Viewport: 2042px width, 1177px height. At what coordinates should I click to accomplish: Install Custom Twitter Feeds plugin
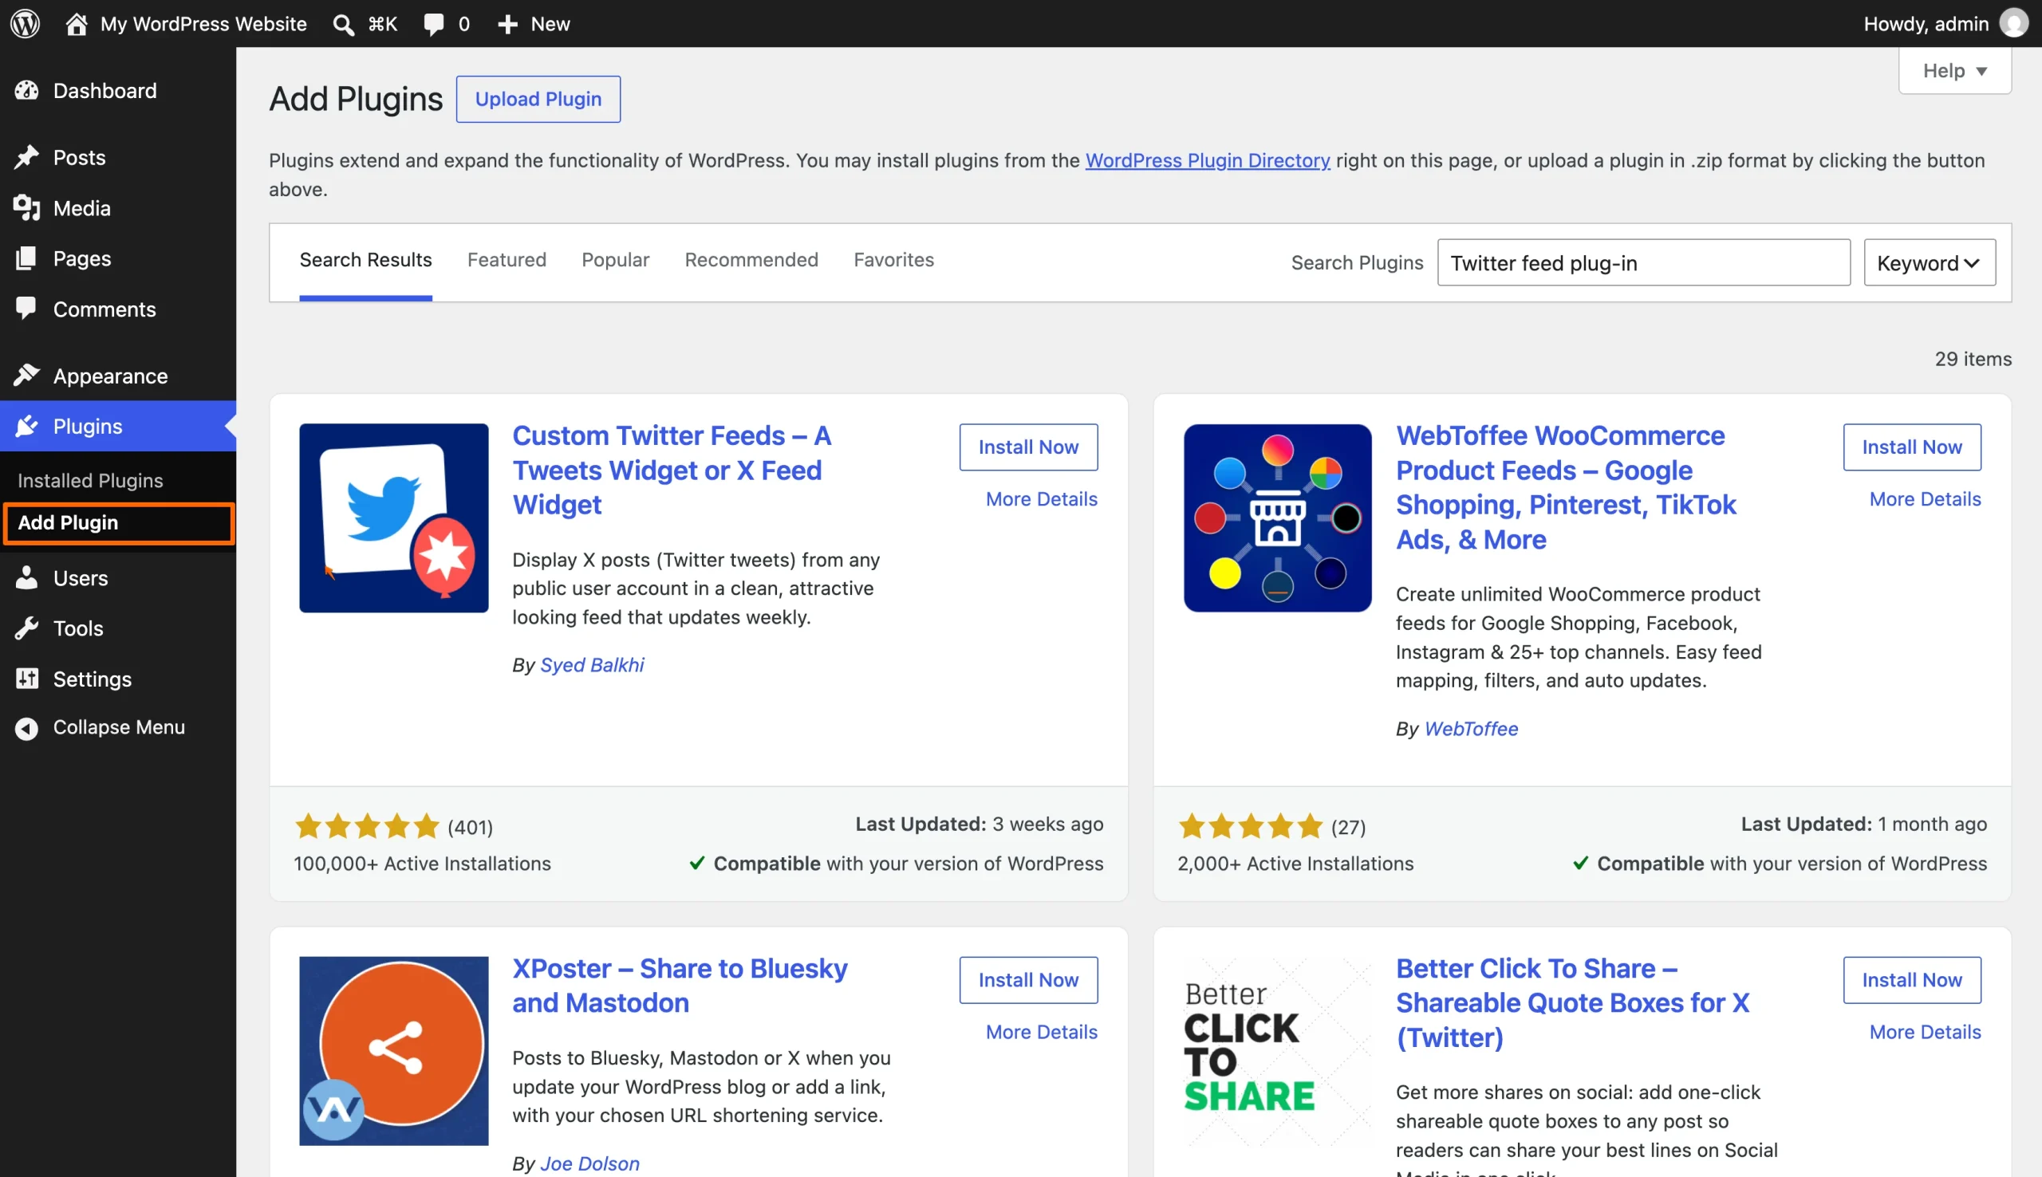(x=1028, y=447)
